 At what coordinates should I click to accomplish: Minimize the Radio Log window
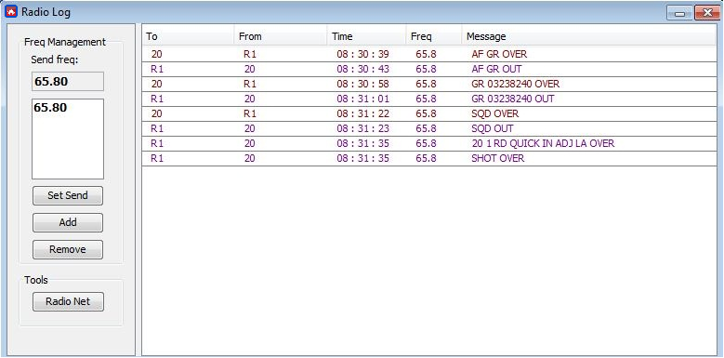(679, 13)
